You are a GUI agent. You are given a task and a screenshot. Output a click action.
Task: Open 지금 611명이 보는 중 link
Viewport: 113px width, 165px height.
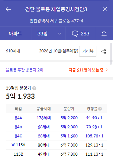tap(86, 70)
